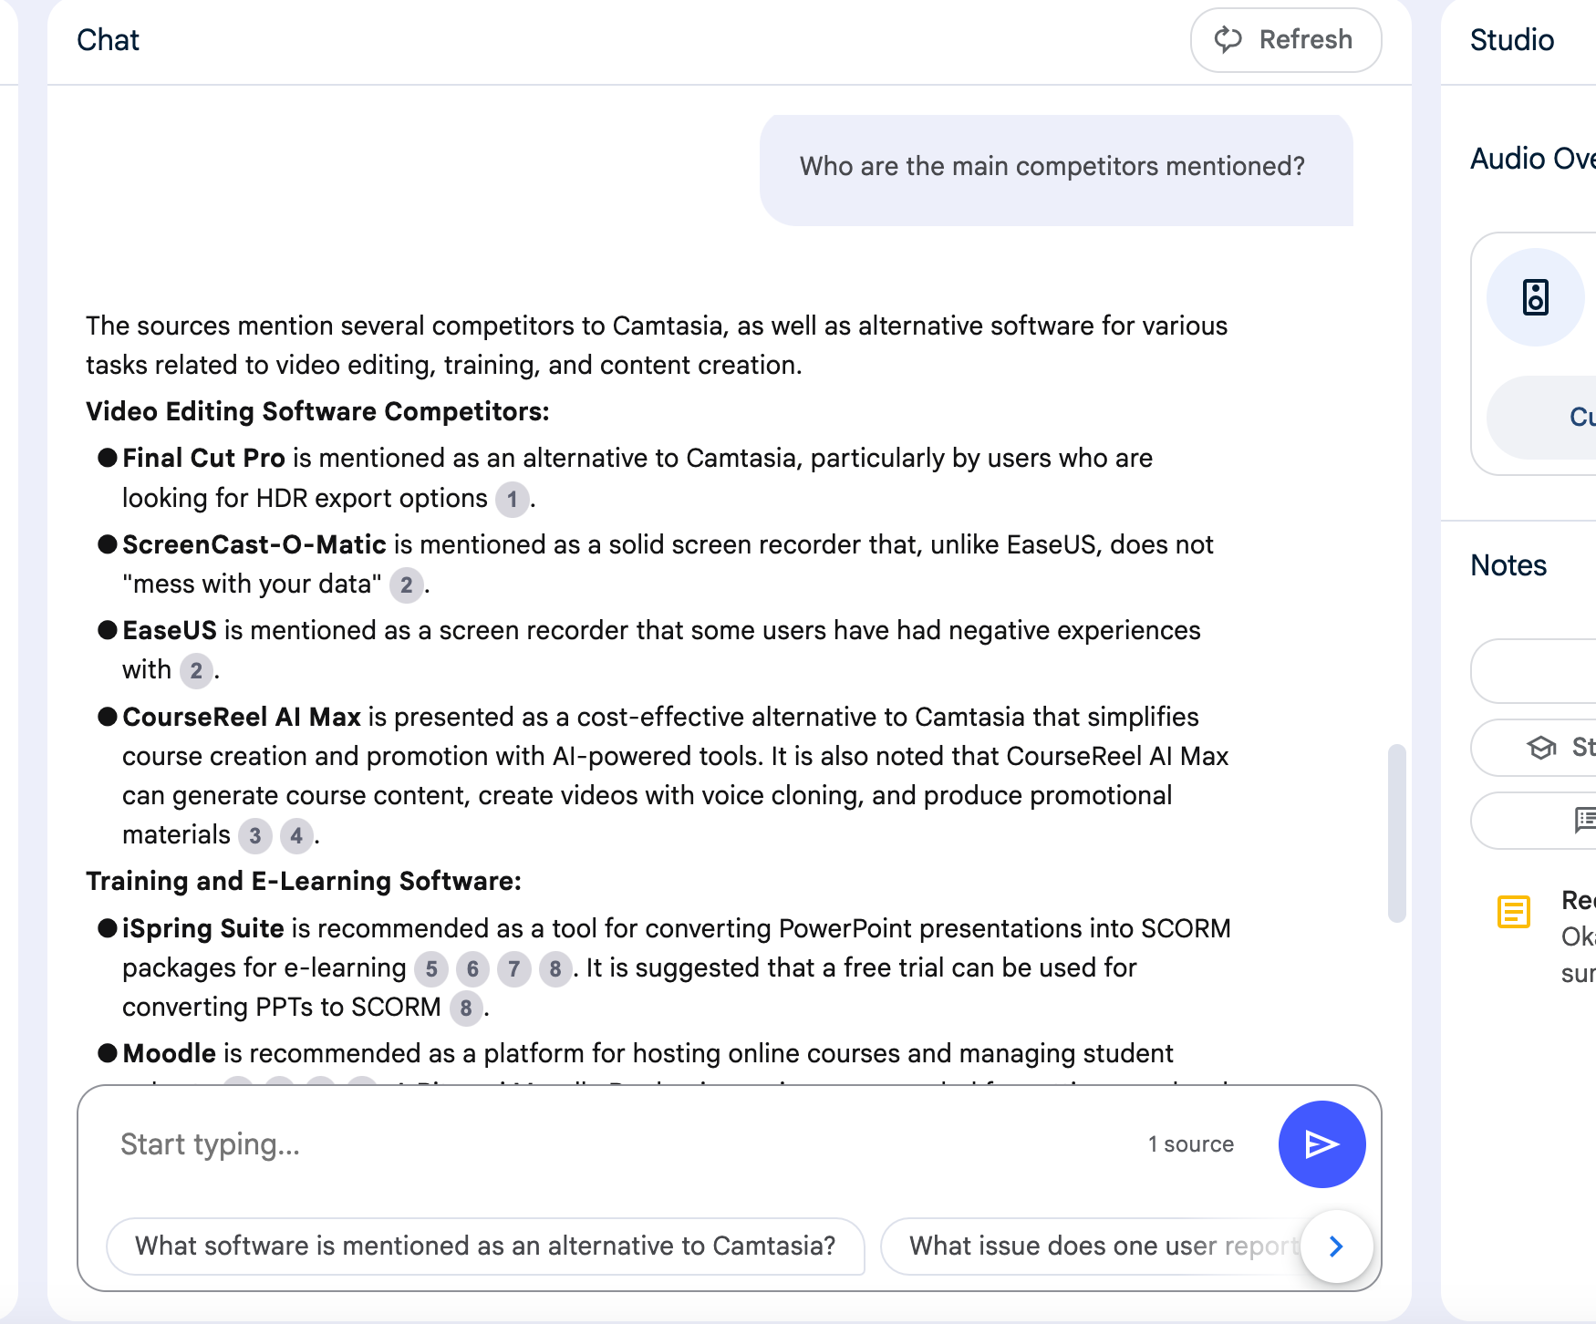Click the bold 'Moodle' text
The height and width of the screenshot is (1324, 1596).
coord(170,1053)
